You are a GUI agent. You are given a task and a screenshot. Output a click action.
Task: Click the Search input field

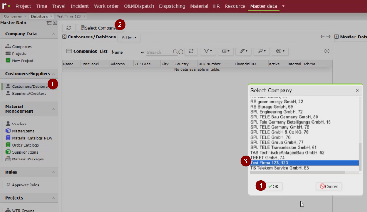[159, 52]
